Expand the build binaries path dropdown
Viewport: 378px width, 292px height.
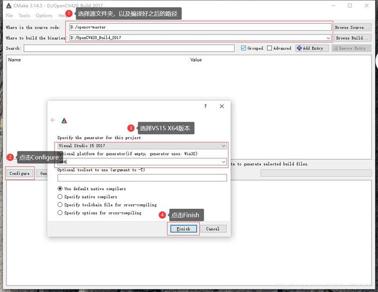(329, 38)
